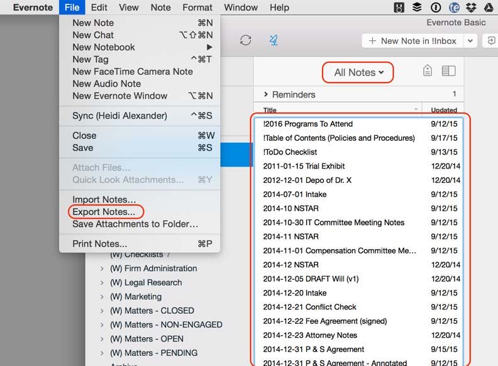Open the All Notes dropdown
The width and height of the screenshot is (498, 366).
358,72
